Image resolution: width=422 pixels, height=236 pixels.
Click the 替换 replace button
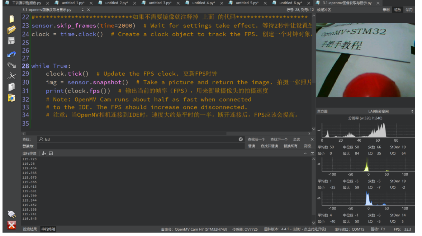click(251, 146)
